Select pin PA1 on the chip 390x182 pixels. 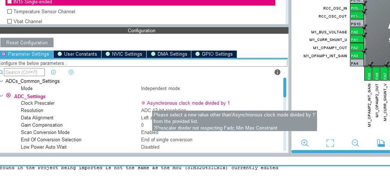coord(357,40)
